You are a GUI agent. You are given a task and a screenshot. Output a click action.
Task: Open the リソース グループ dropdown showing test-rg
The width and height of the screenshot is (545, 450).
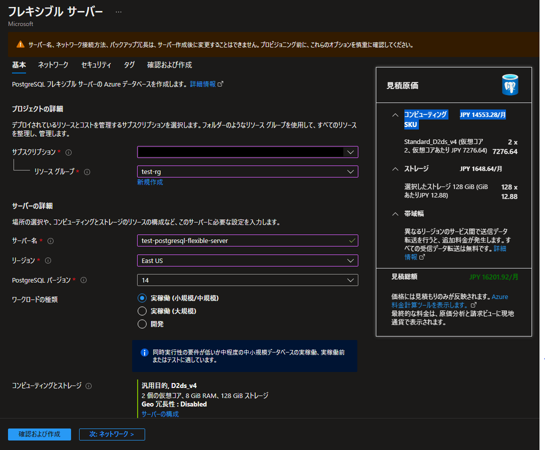tap(247, 171)
